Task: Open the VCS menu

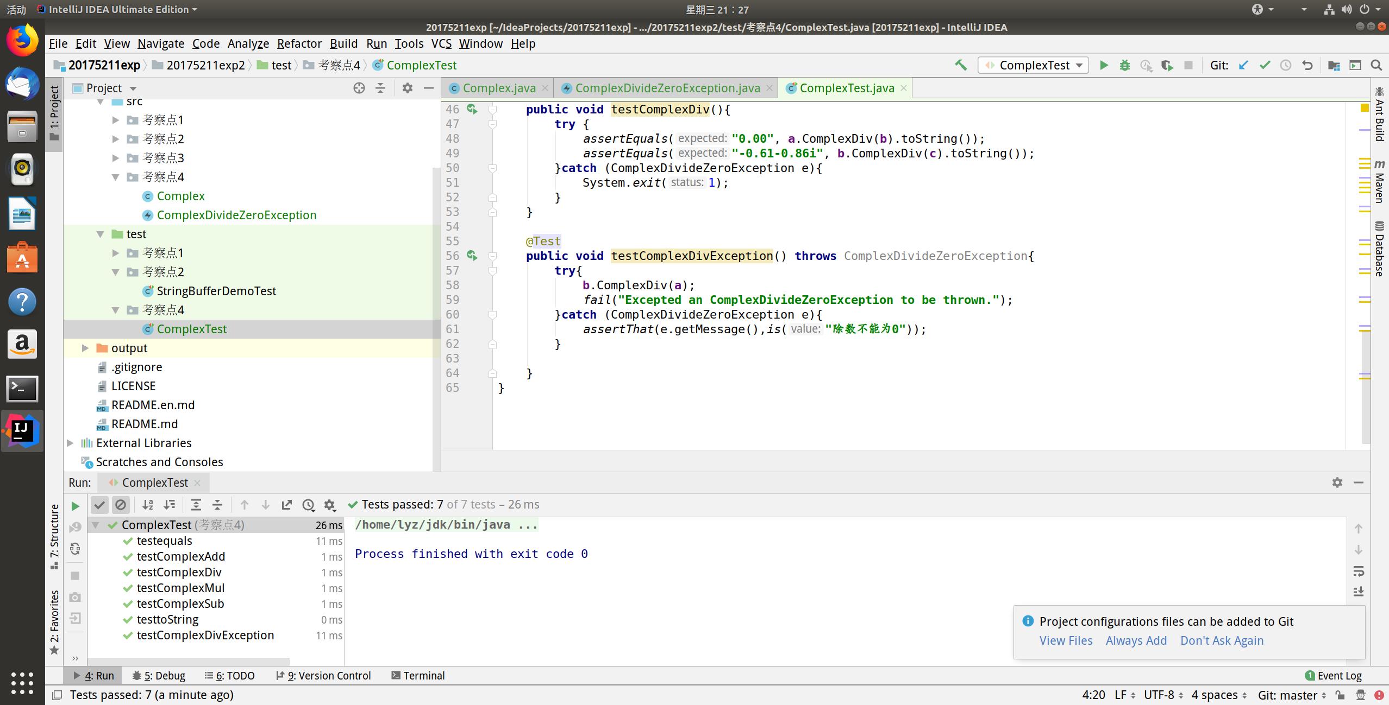Action: click(441, 43)
